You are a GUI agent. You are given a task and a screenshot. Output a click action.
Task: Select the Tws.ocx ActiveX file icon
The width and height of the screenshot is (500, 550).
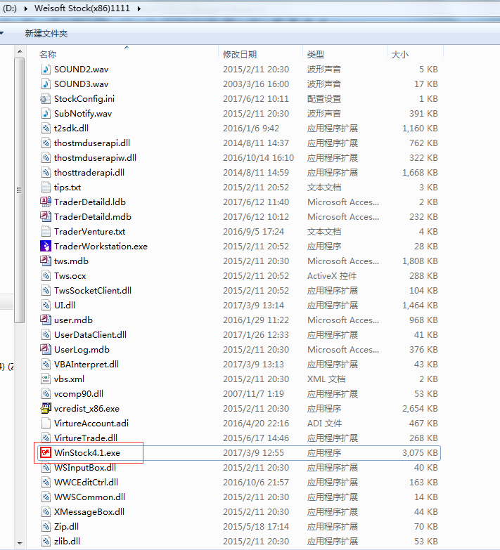[46, 275]
